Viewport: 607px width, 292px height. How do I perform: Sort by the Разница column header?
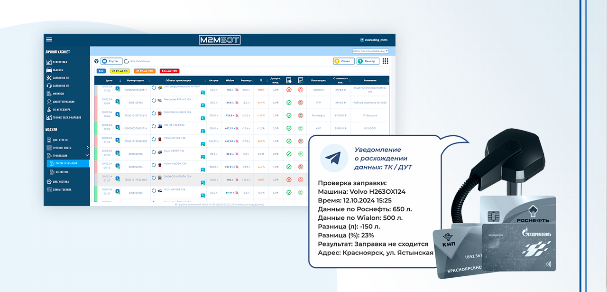click(246, 80)
